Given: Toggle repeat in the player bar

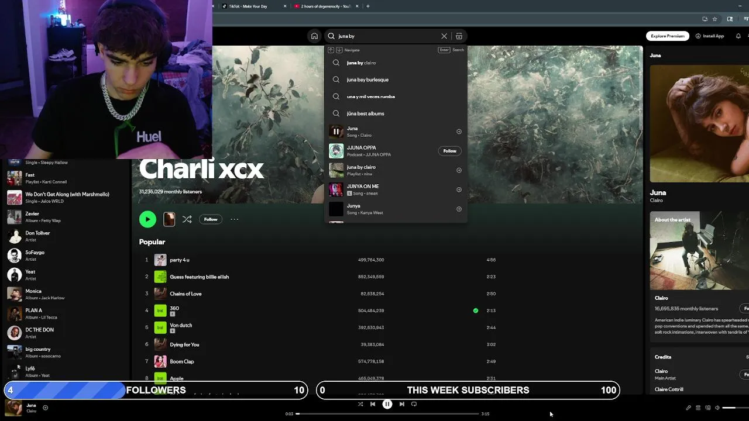Looking at the screenshot, I should [414, 404].
